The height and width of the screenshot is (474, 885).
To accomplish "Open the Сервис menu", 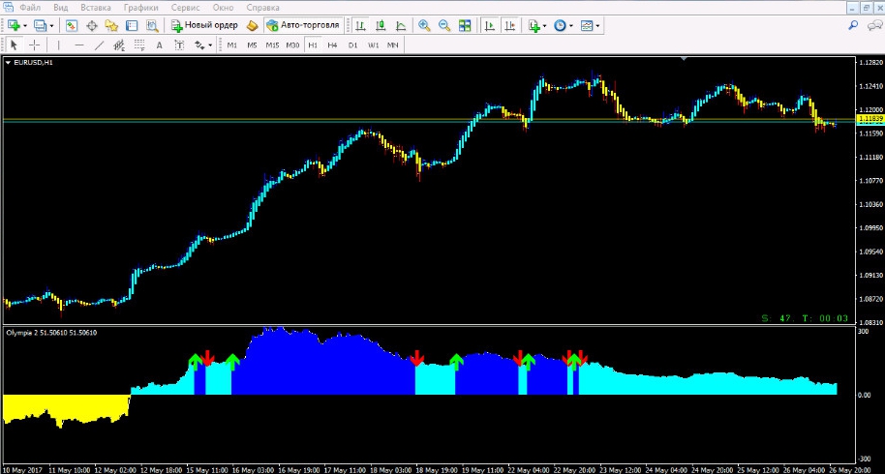I will tap(186, 8).
